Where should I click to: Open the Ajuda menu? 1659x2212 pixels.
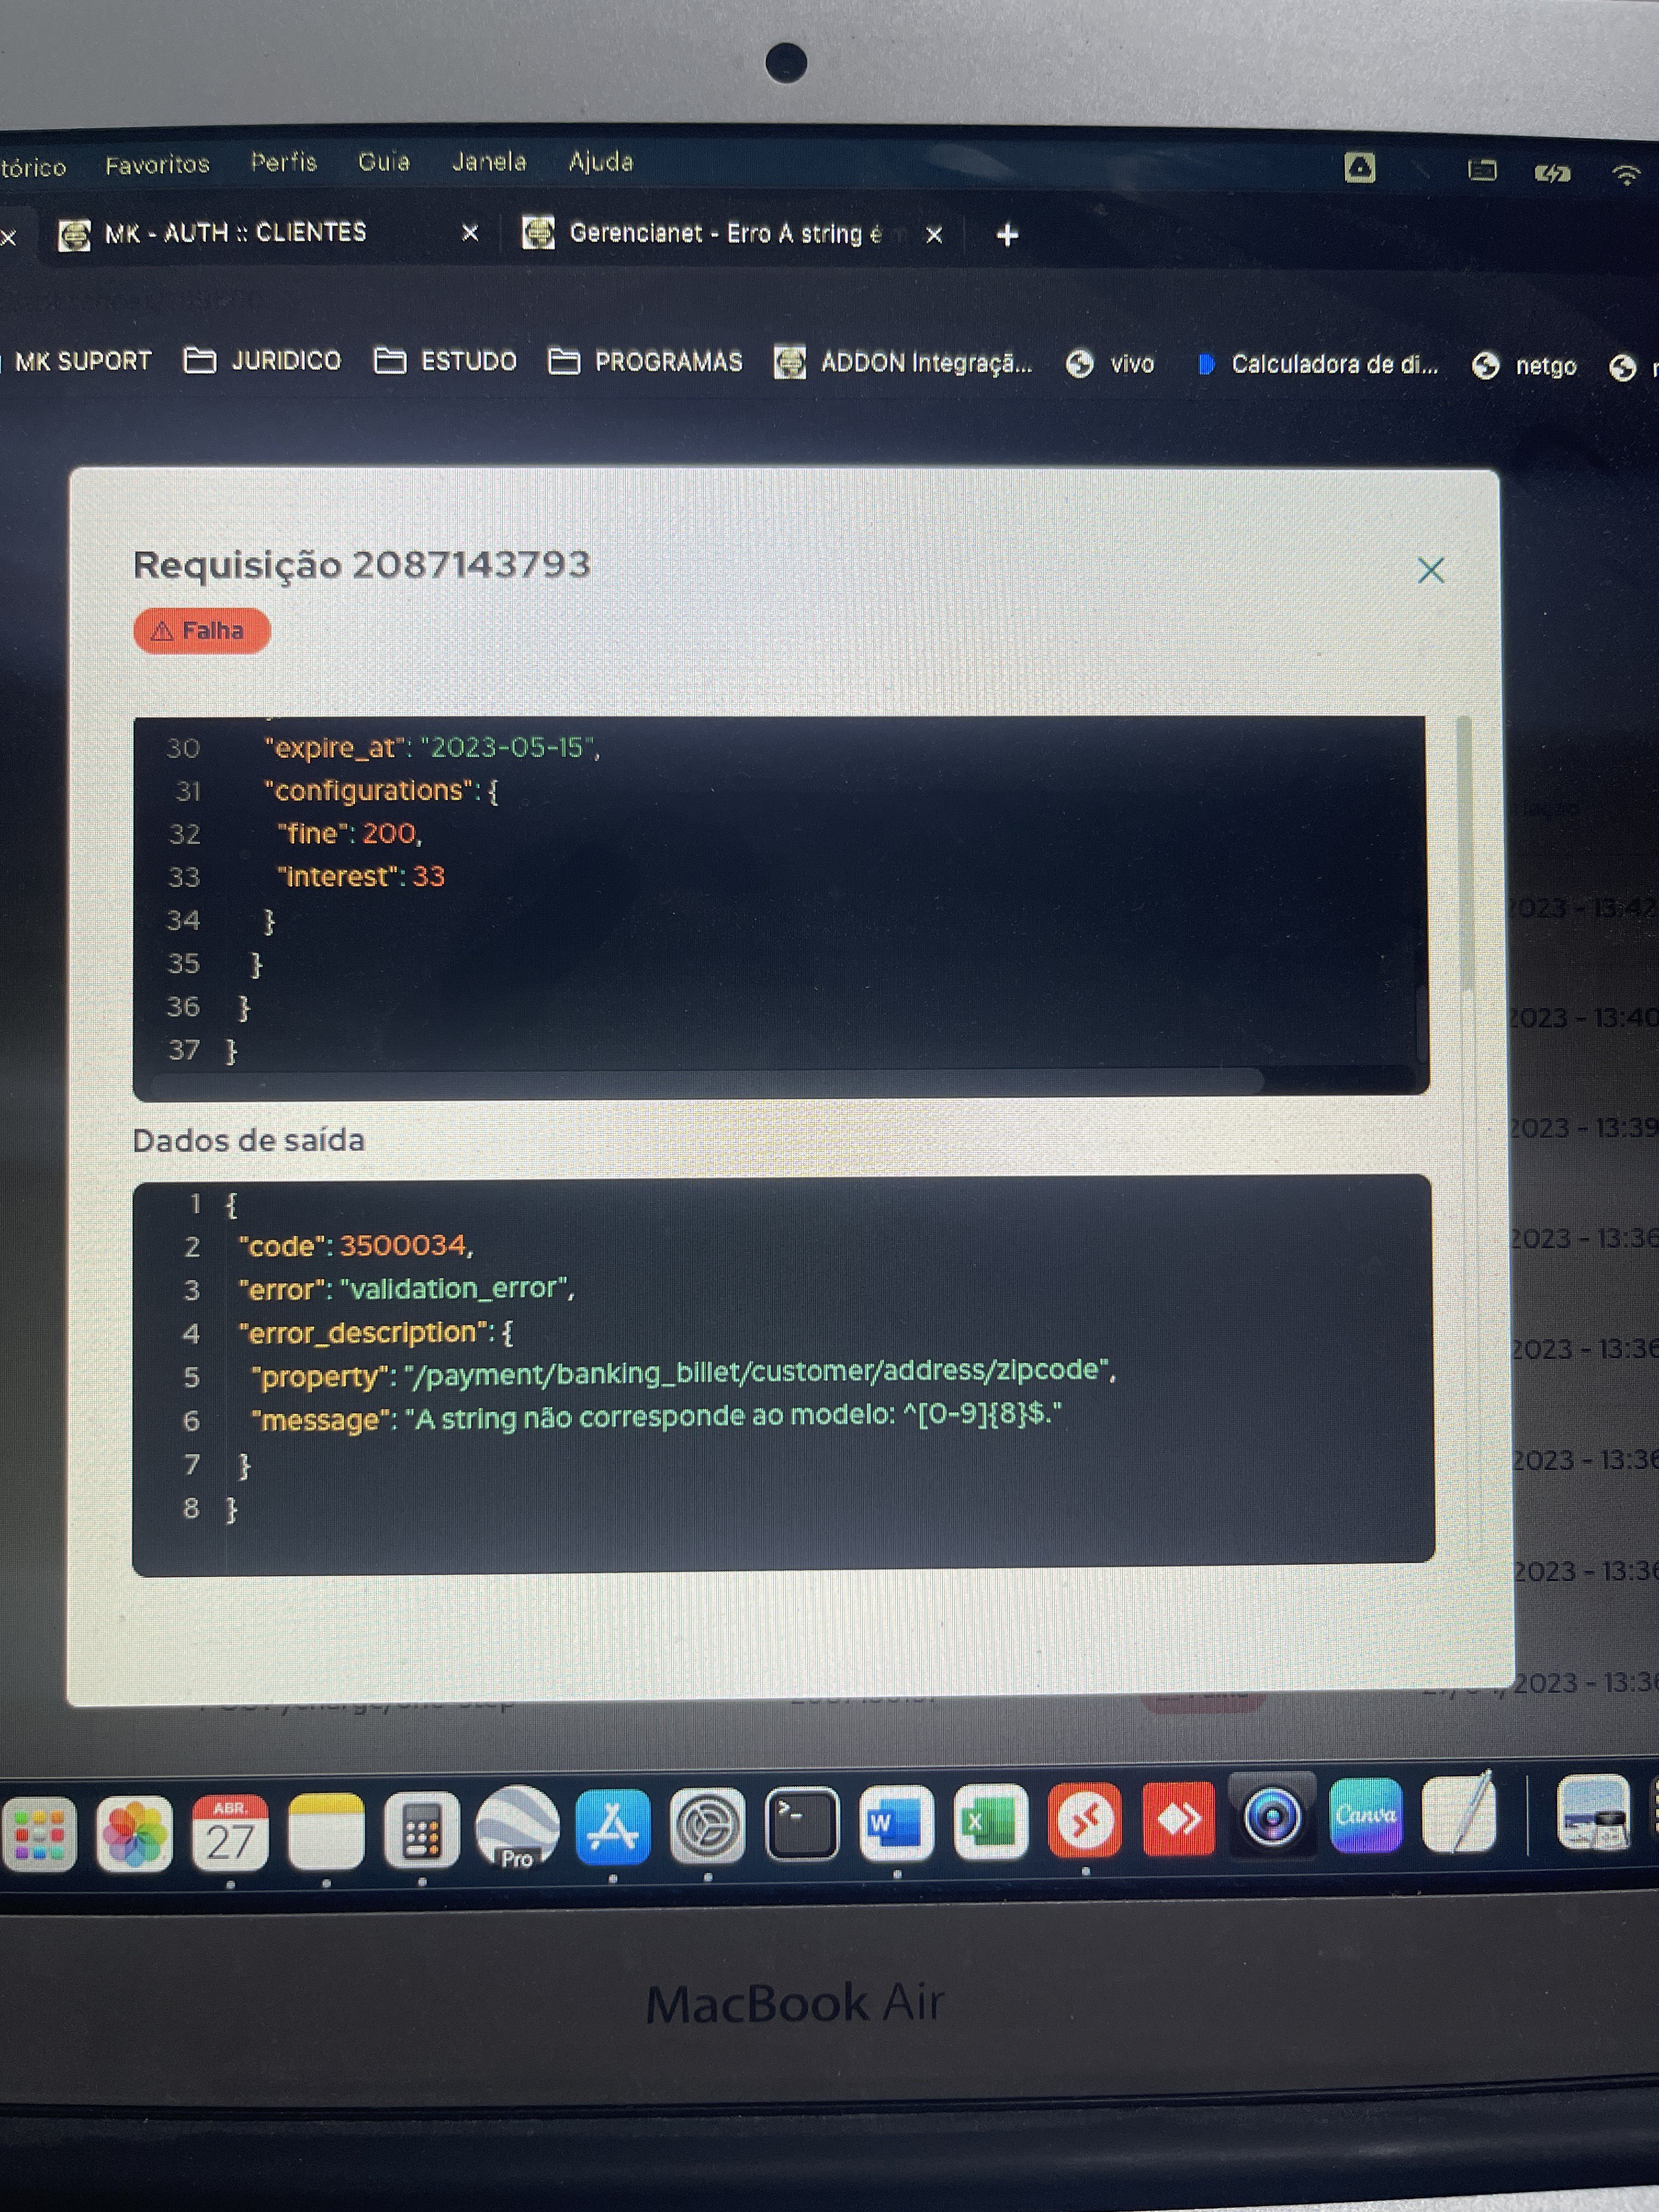(601, 161)
